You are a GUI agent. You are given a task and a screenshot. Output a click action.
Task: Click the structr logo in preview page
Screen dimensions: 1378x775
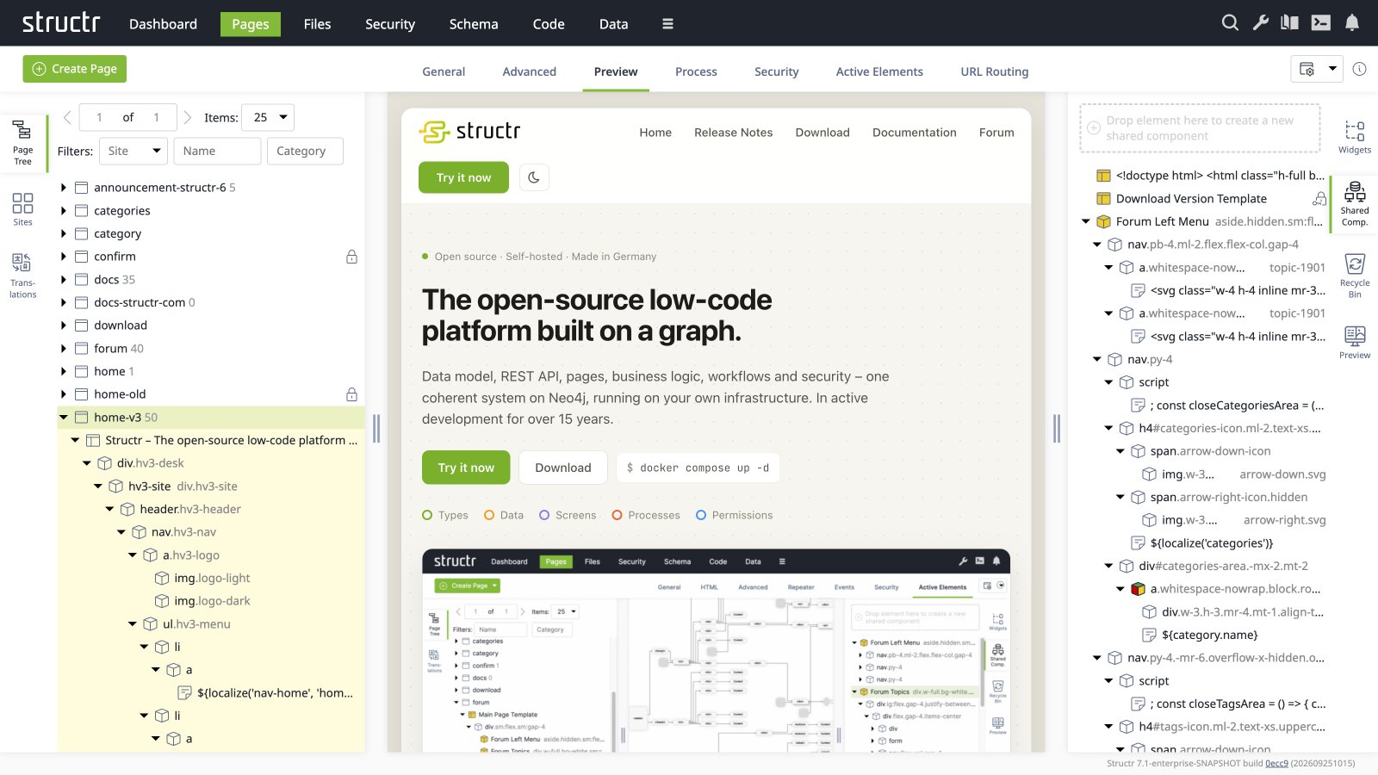coord(469,132)
